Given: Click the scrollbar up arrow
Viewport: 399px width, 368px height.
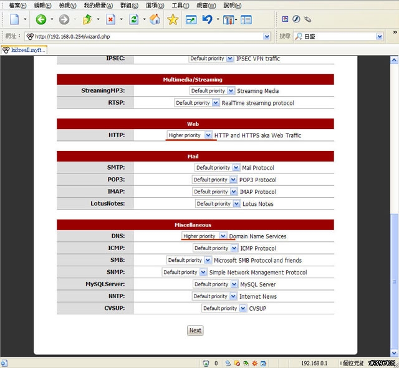Looking at the screenshot, I should [394, 60].
